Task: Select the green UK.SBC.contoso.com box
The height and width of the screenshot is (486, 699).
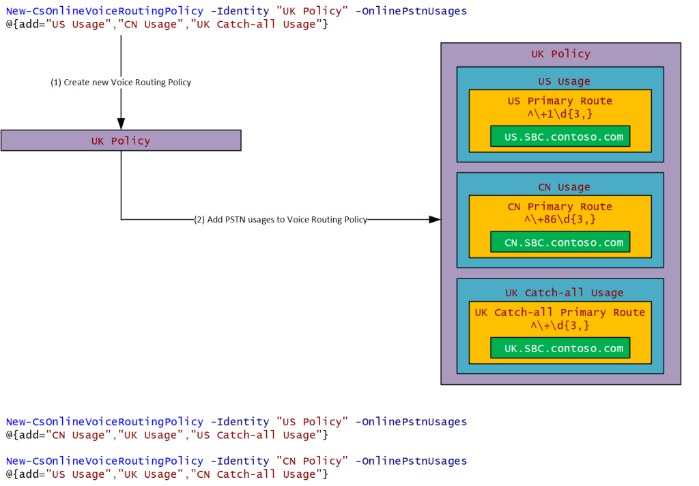Action: coord(560,348)
